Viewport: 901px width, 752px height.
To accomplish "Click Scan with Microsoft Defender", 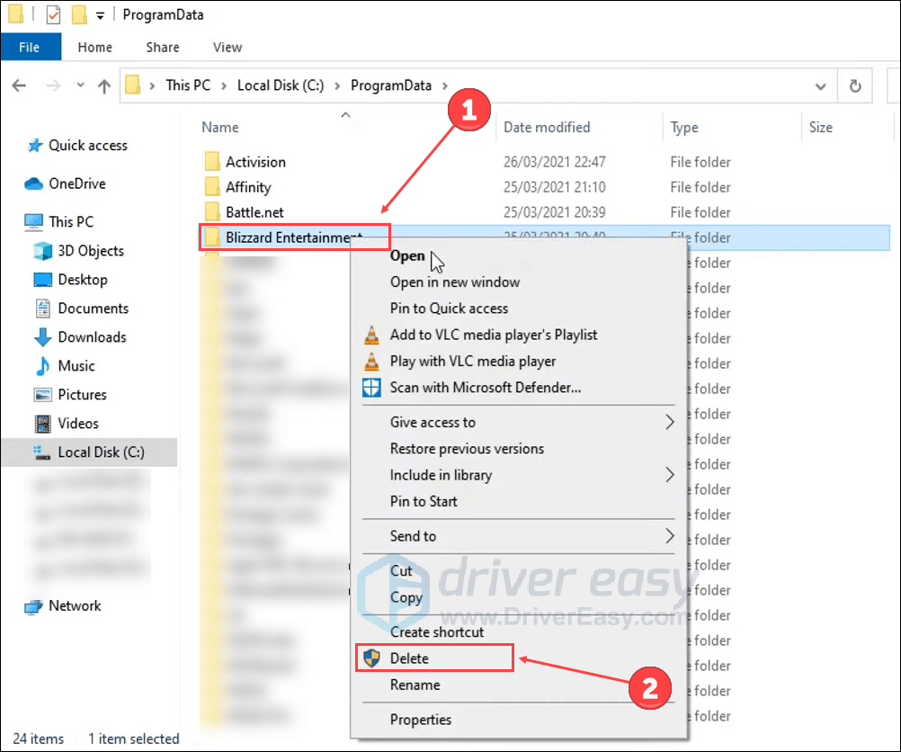I will pyautogui.click(x=485, y=388).
